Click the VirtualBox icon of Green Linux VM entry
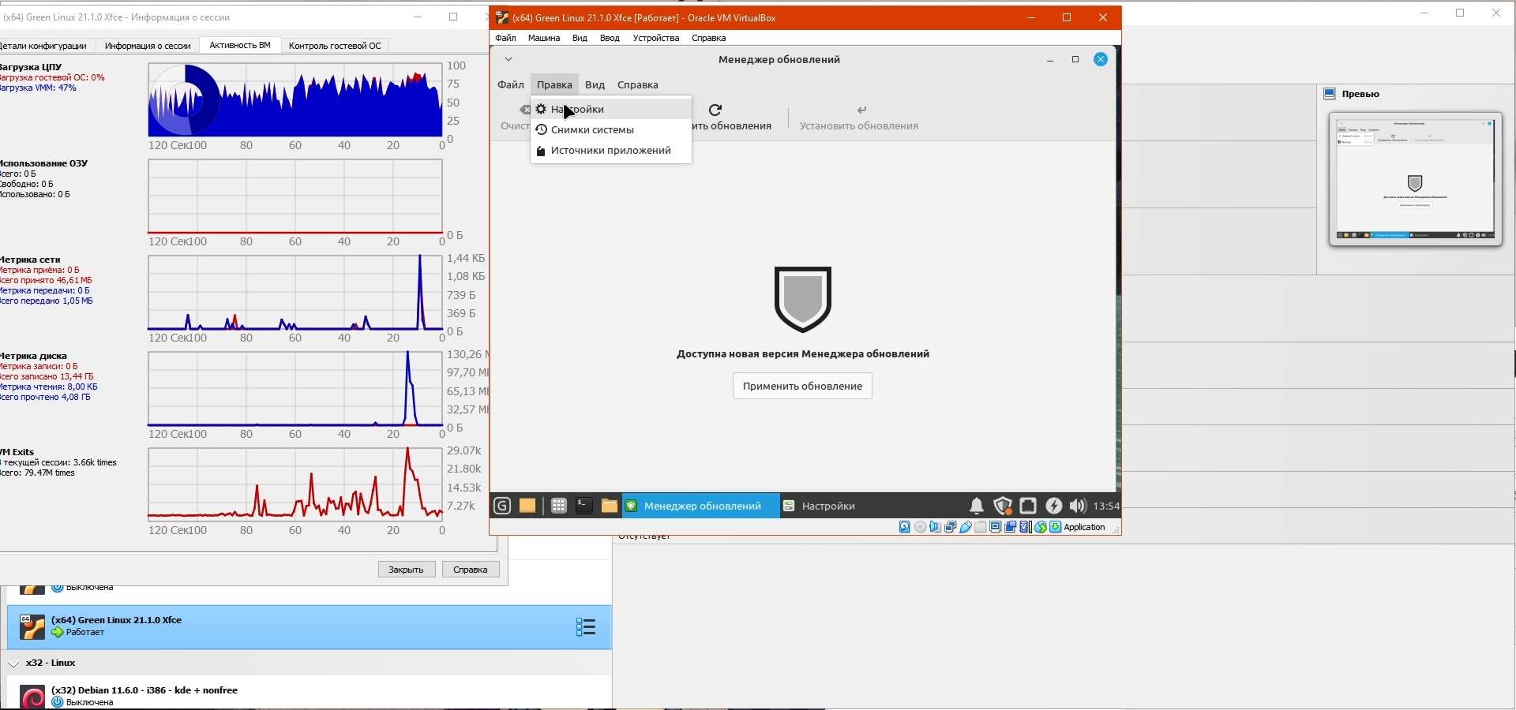The height and width of the screenshot is (710, 1516). point(32,627)
